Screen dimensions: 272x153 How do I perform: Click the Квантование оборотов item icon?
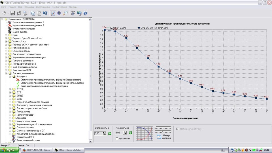(x=14, y=140)
